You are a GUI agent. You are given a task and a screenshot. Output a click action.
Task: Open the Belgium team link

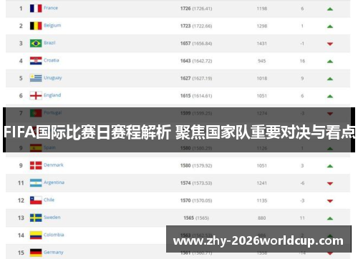pos(52,26)
